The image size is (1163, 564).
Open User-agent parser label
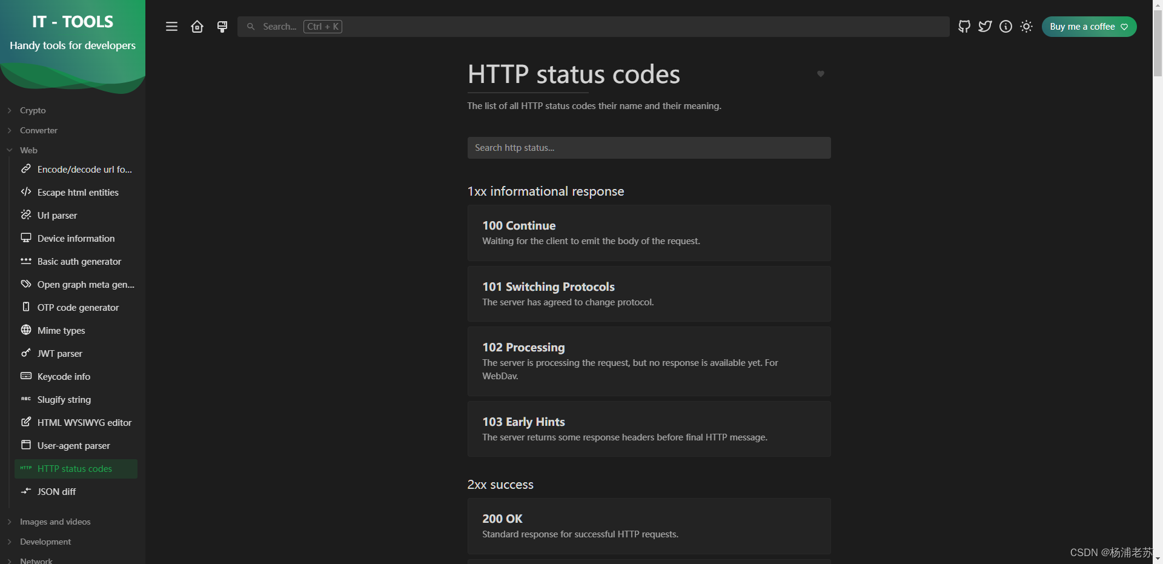pyautogui.click(x=74, y=446)
